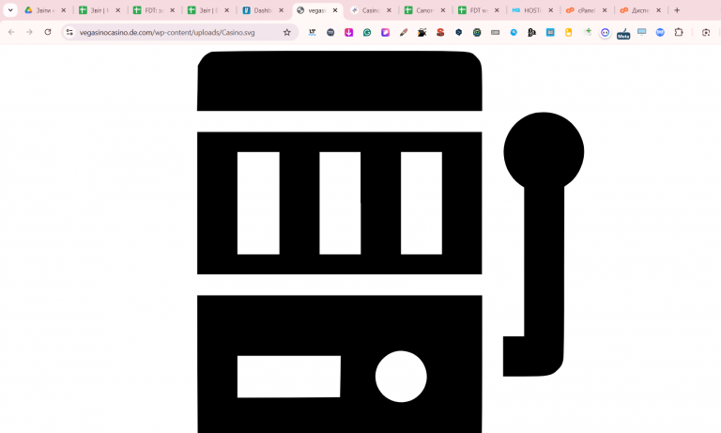This screenshot has width=721, height=433.
Task: Open the Extensions puzzle menu
Action: click(679, 32)
